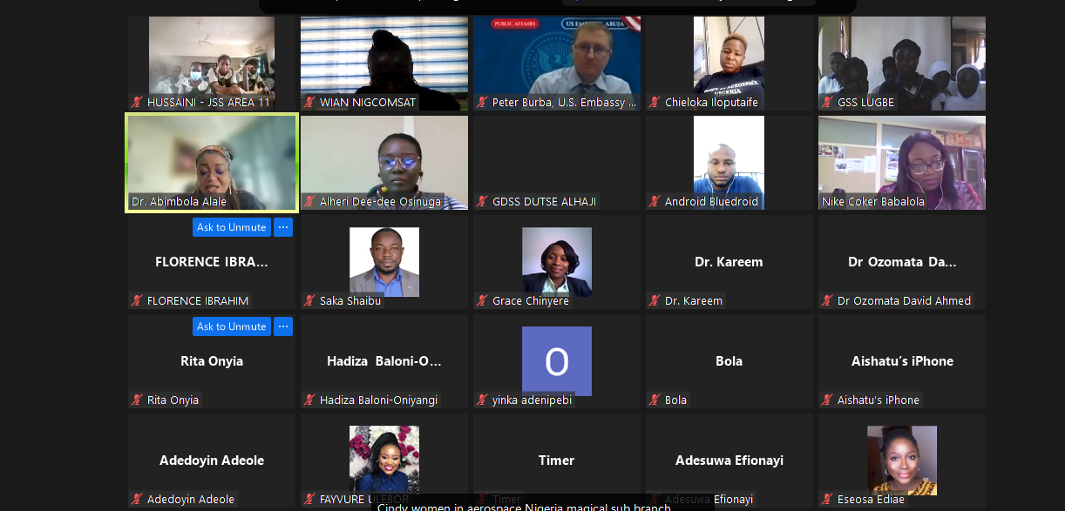Viewport: 1065px width, 511px height.
Task: Open more options menu on Rita Onyia tile
Action: (x=282, y=326)
